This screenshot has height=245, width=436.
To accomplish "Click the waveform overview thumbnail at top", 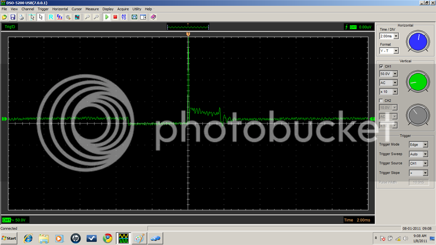I will coord(188,27).
